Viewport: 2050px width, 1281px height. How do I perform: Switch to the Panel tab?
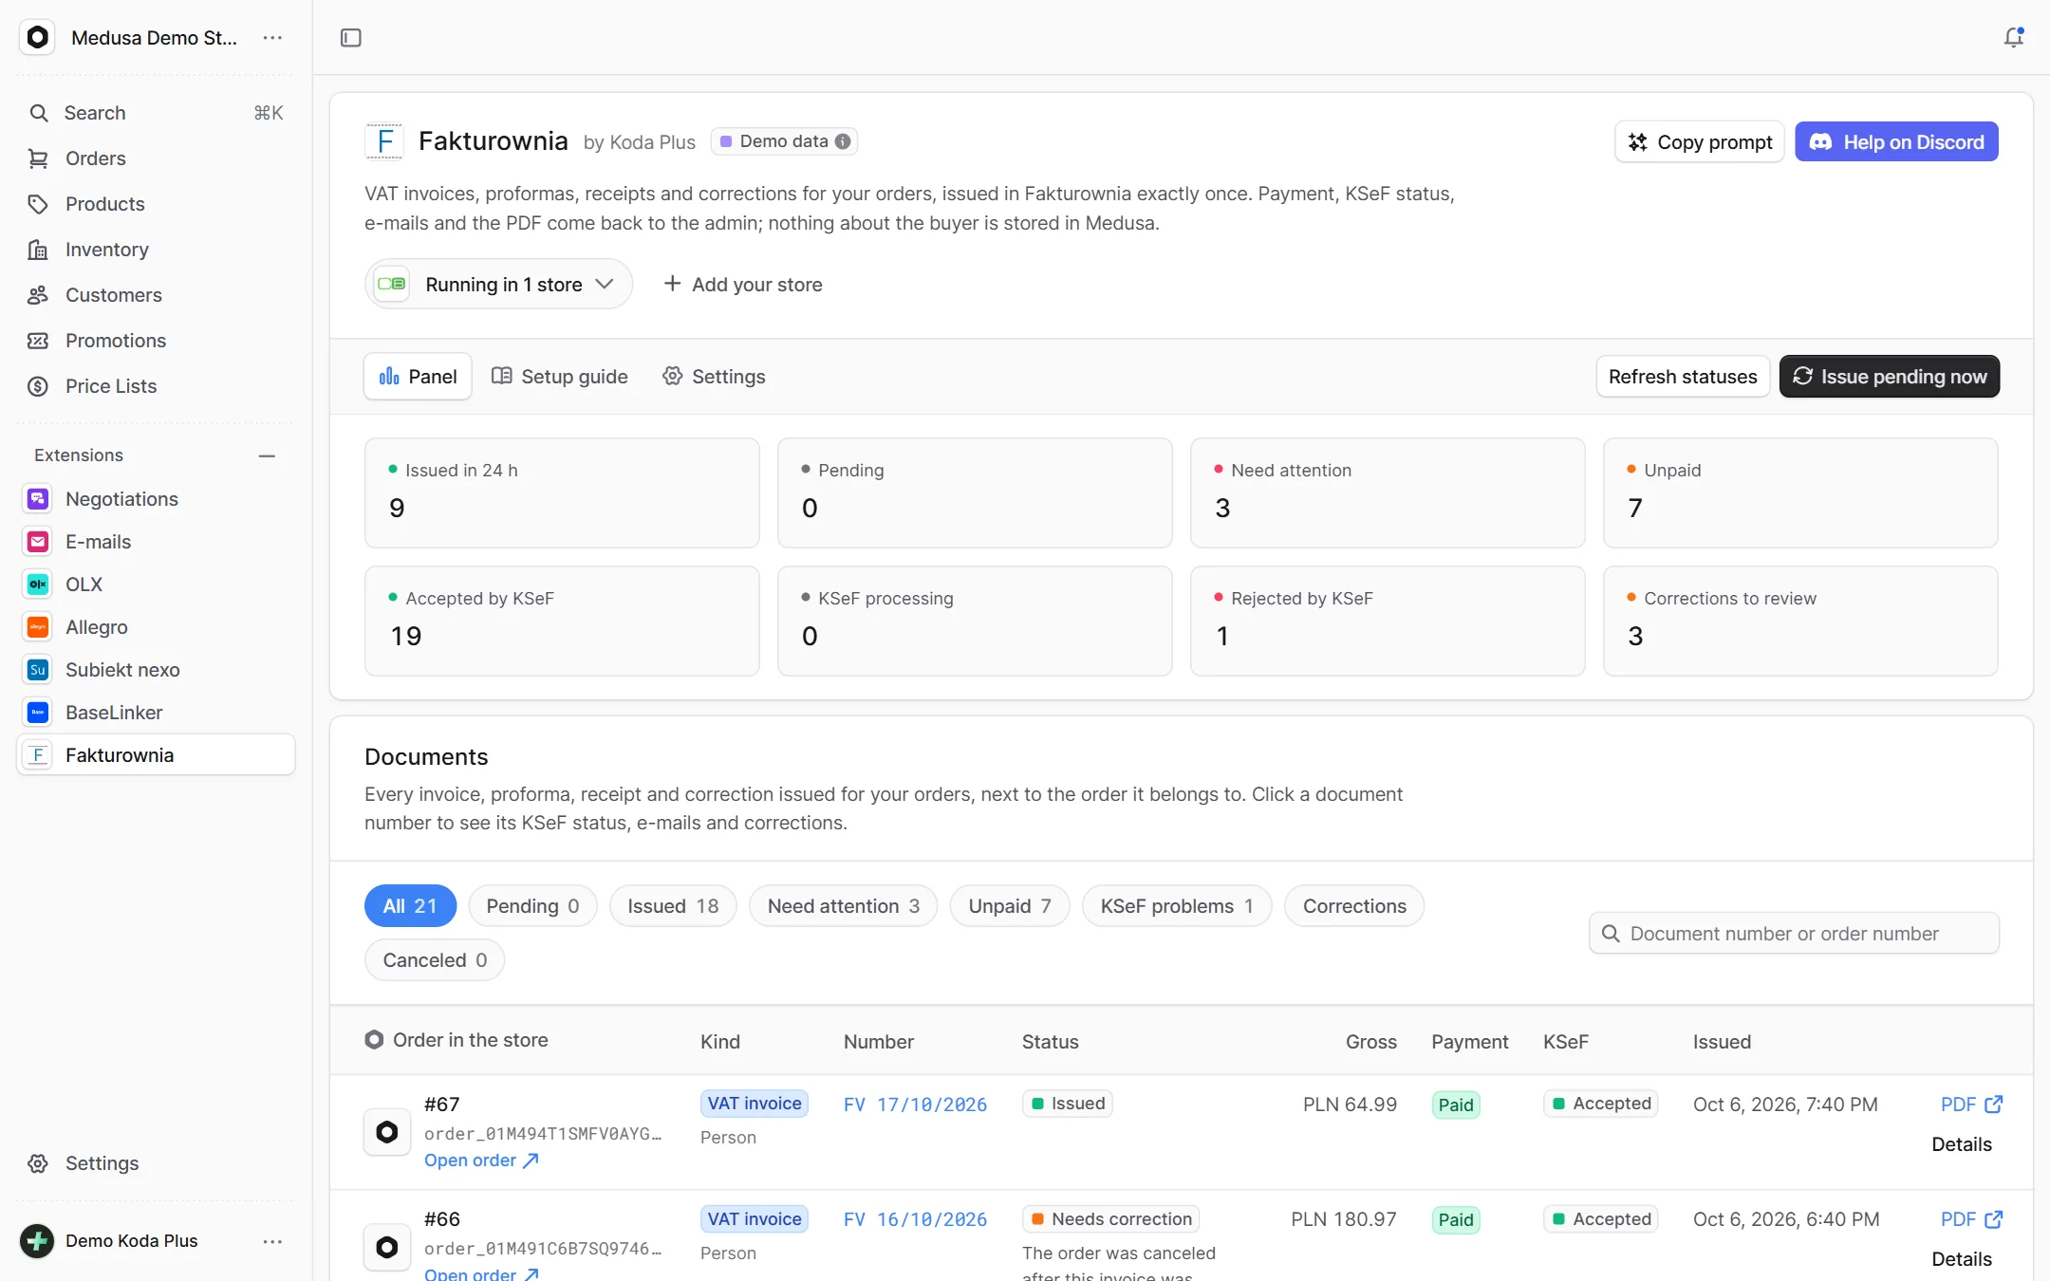tap(418, 377)
